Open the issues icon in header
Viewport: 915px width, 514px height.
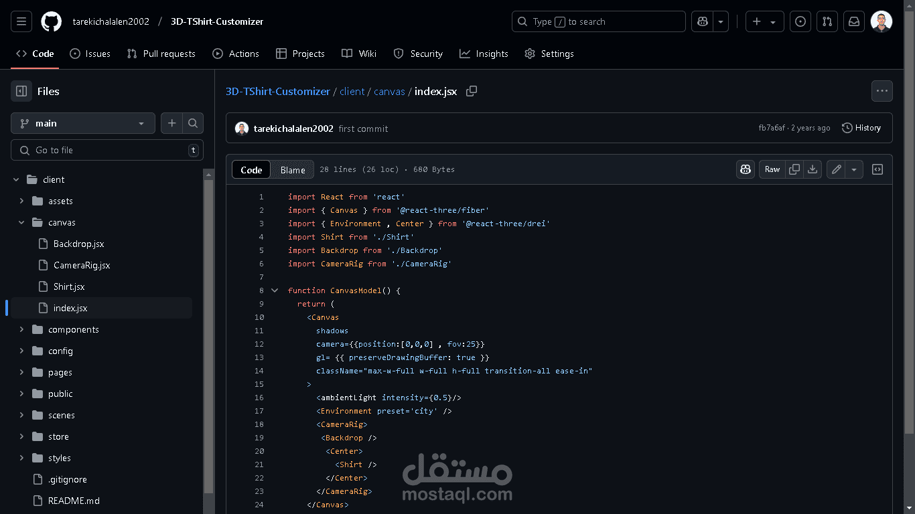tap(800, 21)
